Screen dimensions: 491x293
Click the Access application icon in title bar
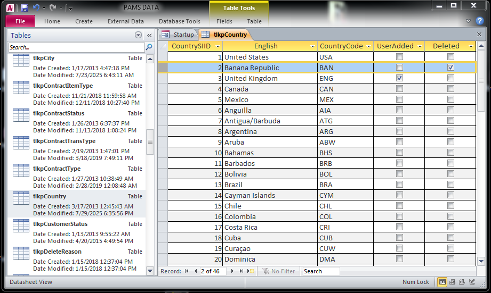[10, 8]
